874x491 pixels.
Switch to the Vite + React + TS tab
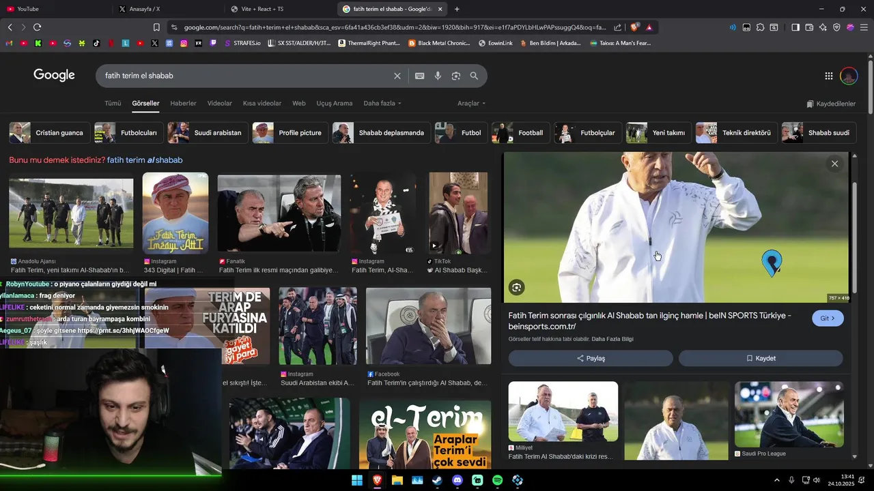click(x=279, y=9)
